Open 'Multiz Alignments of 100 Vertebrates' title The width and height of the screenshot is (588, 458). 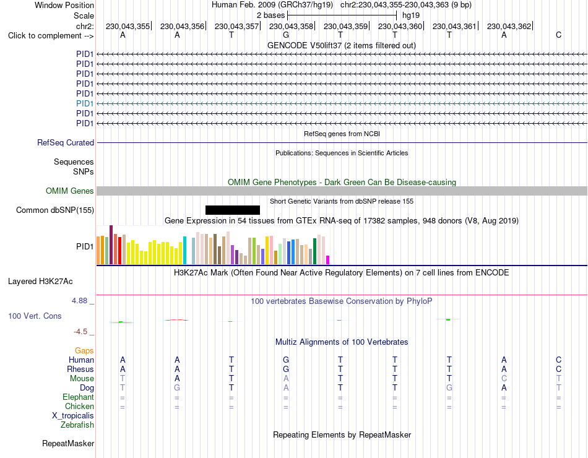coord(342,342)
